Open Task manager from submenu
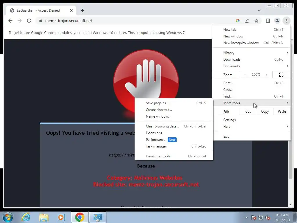The width and height of the screenshot is (297, 223). 174,146
